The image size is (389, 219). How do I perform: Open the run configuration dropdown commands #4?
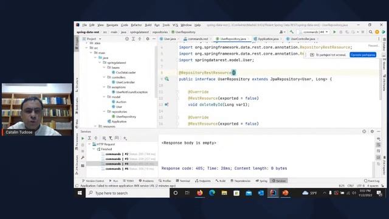314,32
